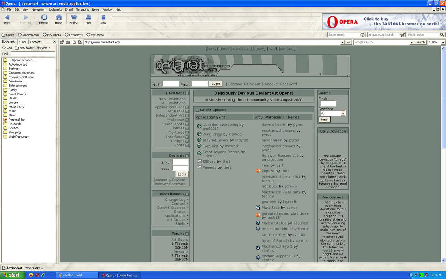This screenshot has height=279, width=446.
Task: Click the Find in page magnifier icon
Action: 442,35
